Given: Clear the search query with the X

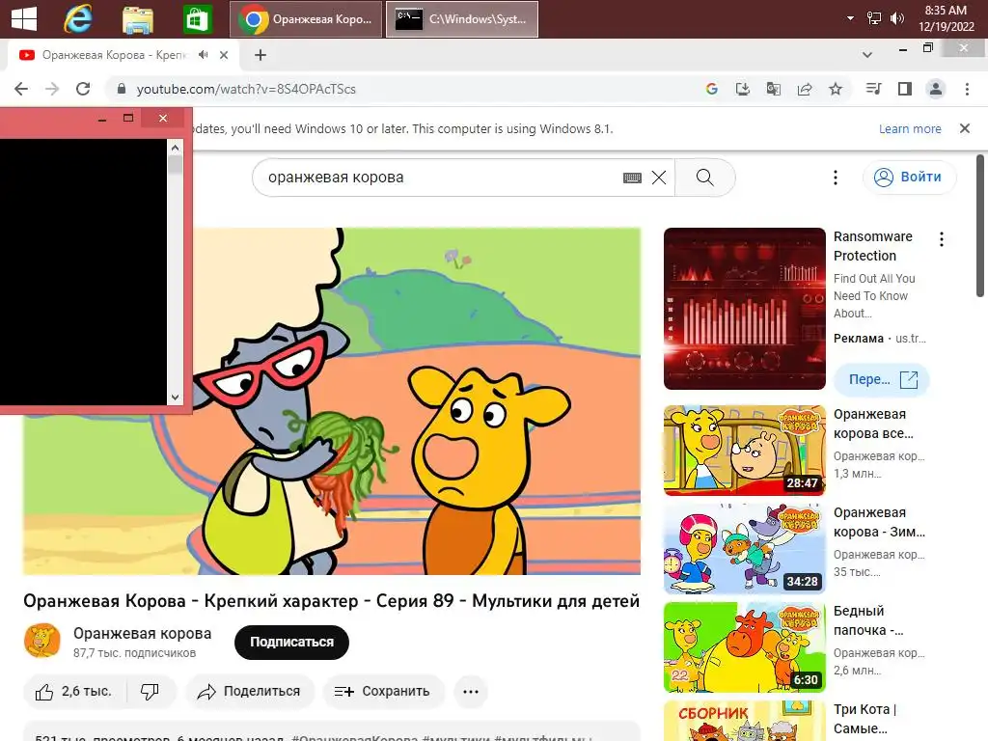Looking at the screenshot, I should [x=658, y=178].
